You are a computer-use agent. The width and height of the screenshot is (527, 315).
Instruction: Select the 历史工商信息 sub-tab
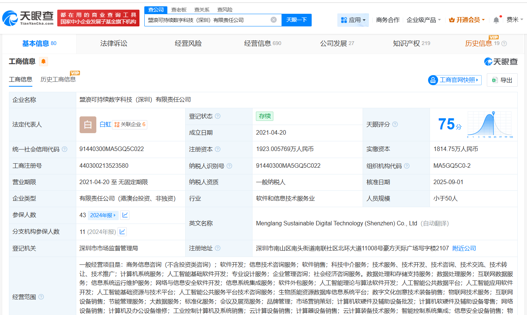(x=58, y=80)
